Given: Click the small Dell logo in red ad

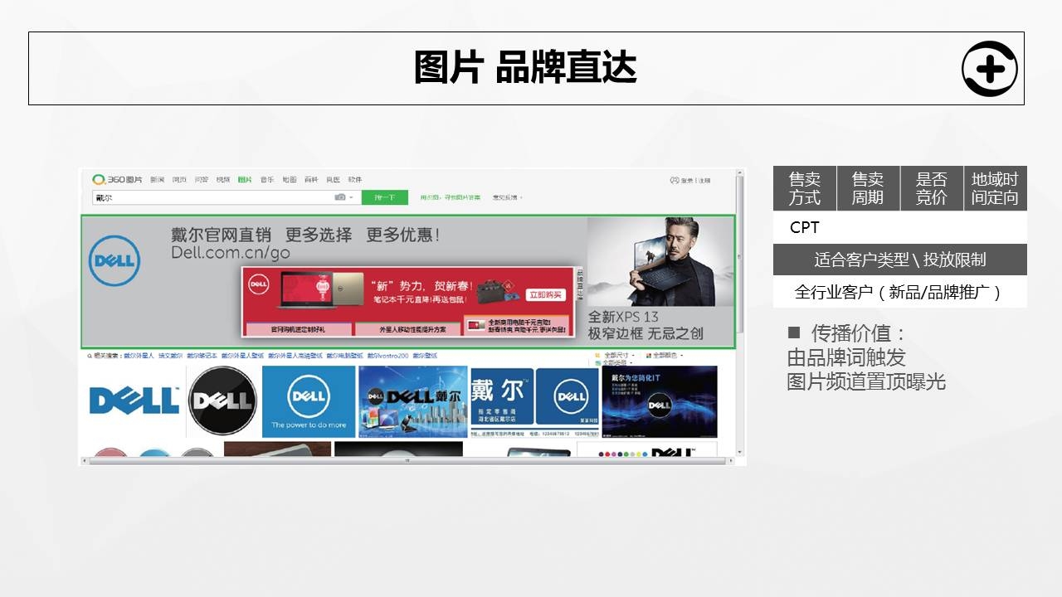Looking at the screenshot, I should [259, 285].
